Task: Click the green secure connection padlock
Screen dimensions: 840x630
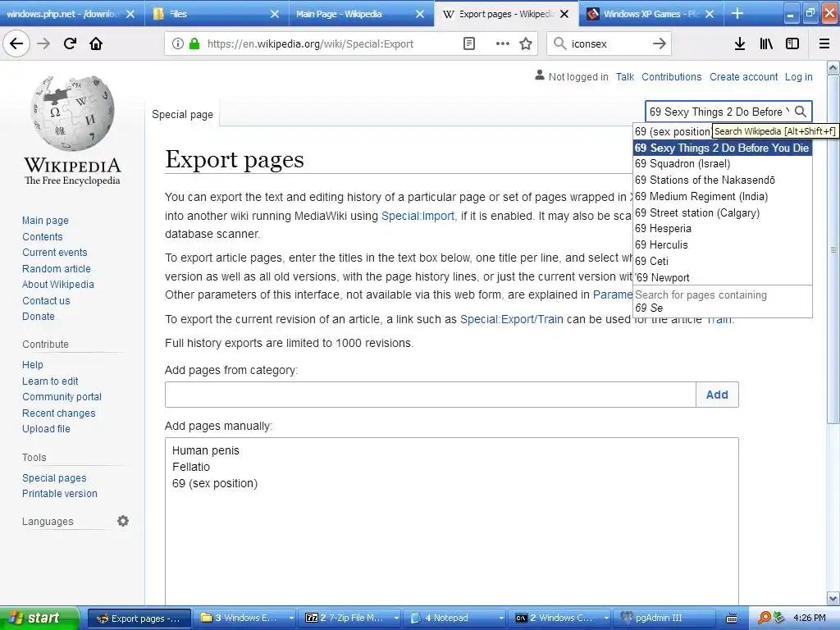Action: pos(194,44)
